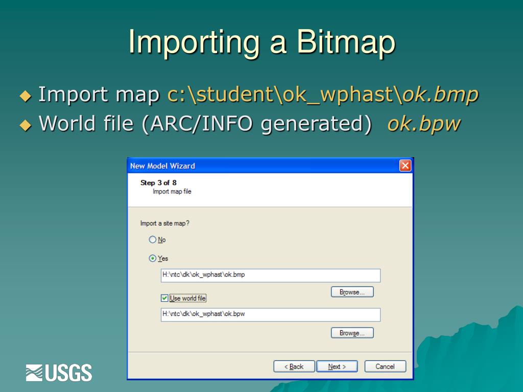This screenshot has width=523, height=392.
Task: Click the 'Import map file' subtitle
Action: (x=172, y=191)
